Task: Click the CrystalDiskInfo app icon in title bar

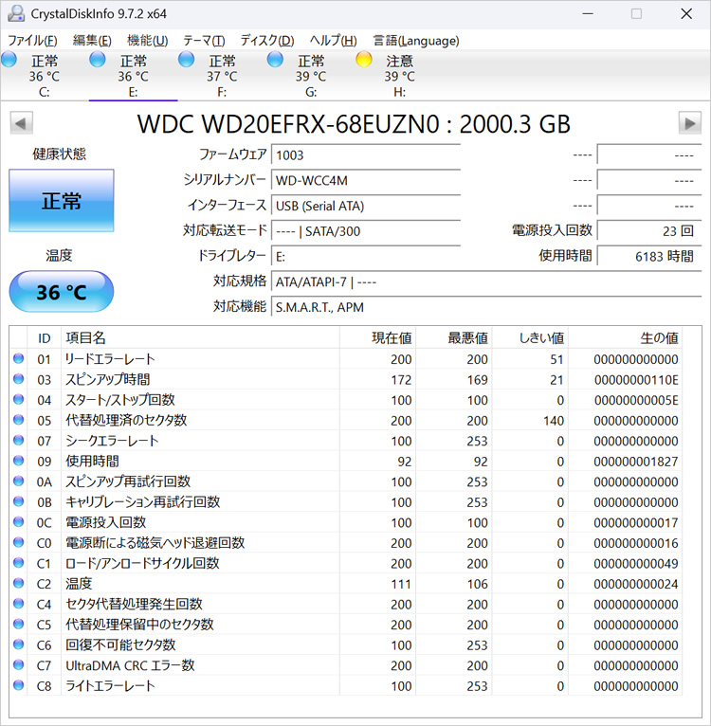Action: tap(16, 13)
